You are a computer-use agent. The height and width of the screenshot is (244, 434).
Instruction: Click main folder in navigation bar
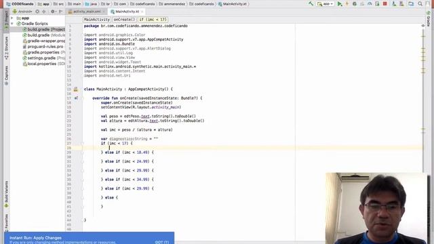click(x=75, y=4)
